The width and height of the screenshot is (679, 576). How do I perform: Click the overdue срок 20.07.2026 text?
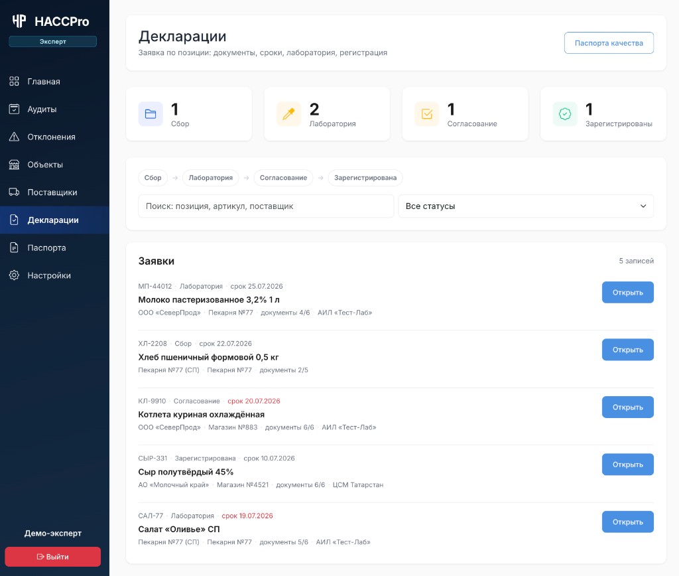click(x=254, y=401)
